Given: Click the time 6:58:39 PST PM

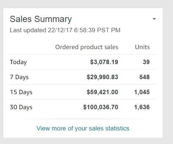Looking at the screenshot, I should pyautogui.click(x=97, y=30).
